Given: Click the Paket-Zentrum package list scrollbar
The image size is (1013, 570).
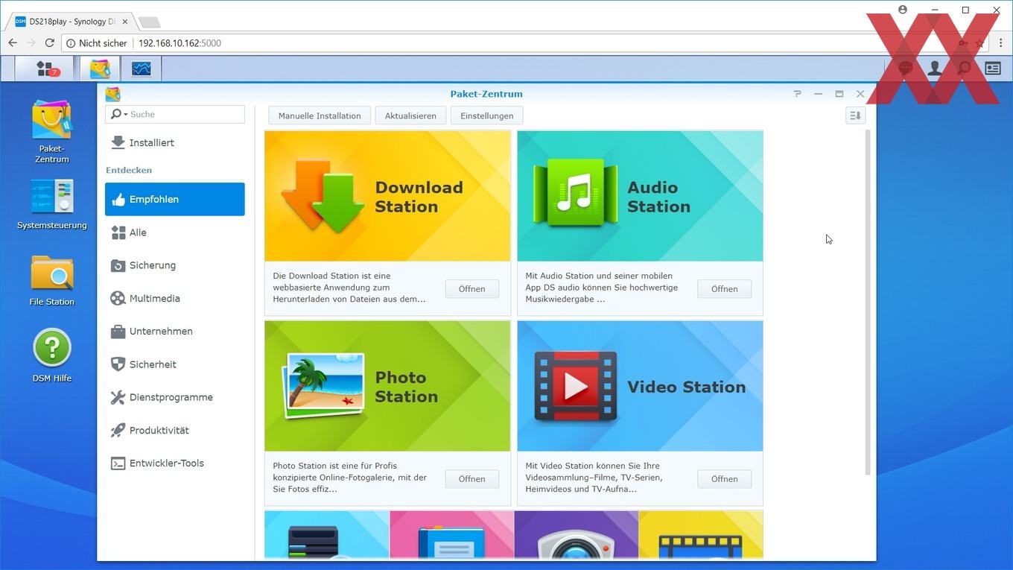Looking at the screenshot, I should [867, 302].
